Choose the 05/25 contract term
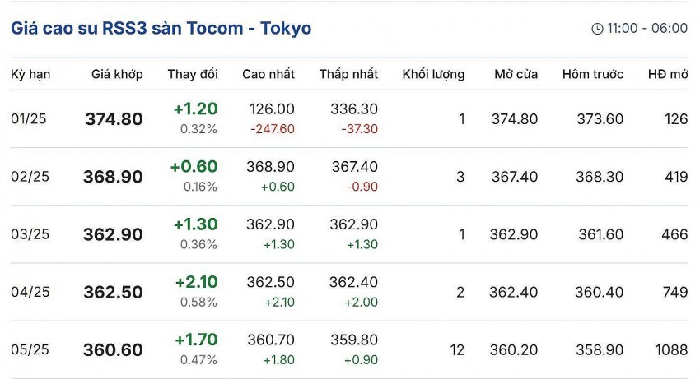The image size is (700, 379). [x=30, y=349]
